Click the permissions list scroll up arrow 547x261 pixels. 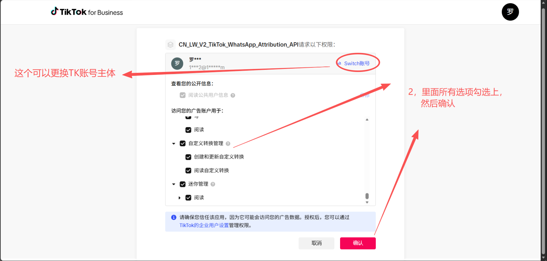(367, 120)
